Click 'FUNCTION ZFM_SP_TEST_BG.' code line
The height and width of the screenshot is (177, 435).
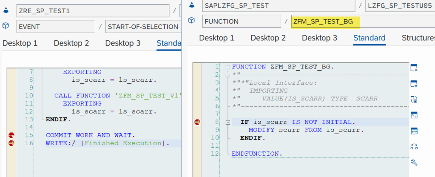283,67
